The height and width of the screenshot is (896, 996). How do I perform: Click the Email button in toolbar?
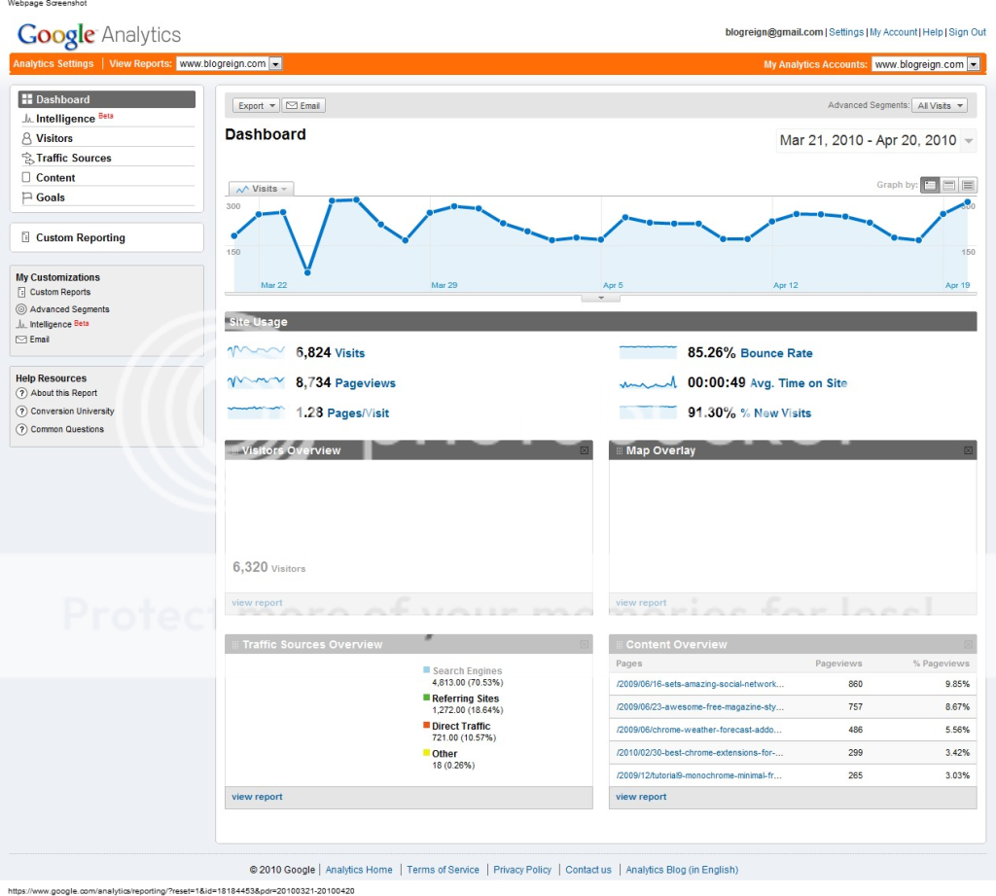coord(303,105)
